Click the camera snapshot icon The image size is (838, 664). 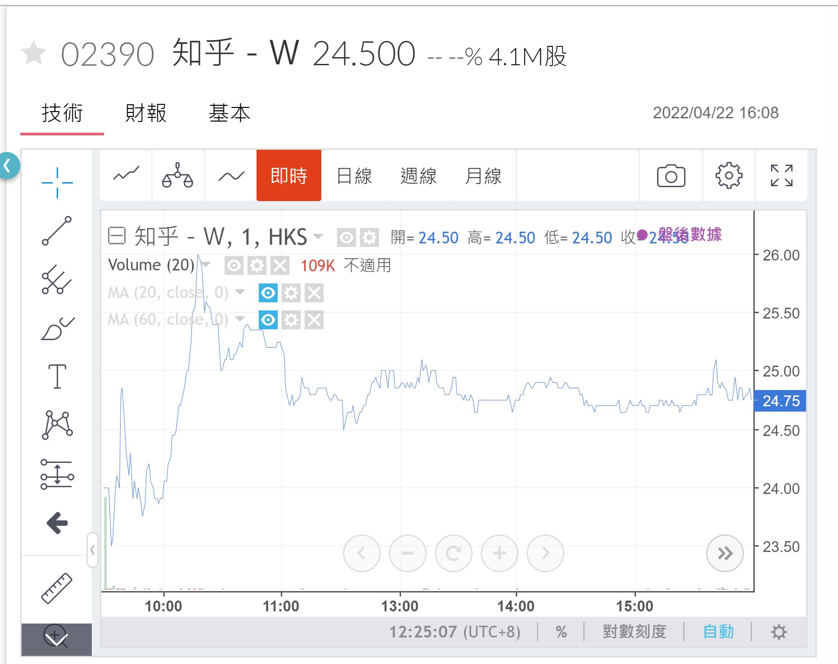click(671, 176)
